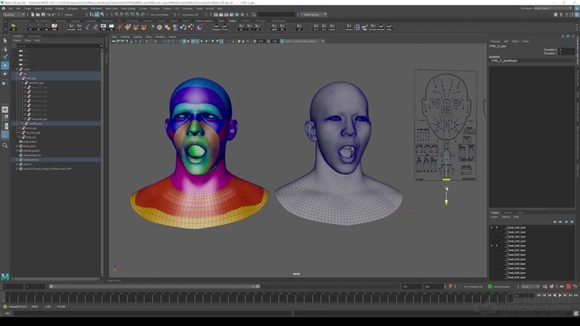The width and height of the screenshot is (580, 326).
Task: Open the Outliner tab
Action: coord(17,36)
